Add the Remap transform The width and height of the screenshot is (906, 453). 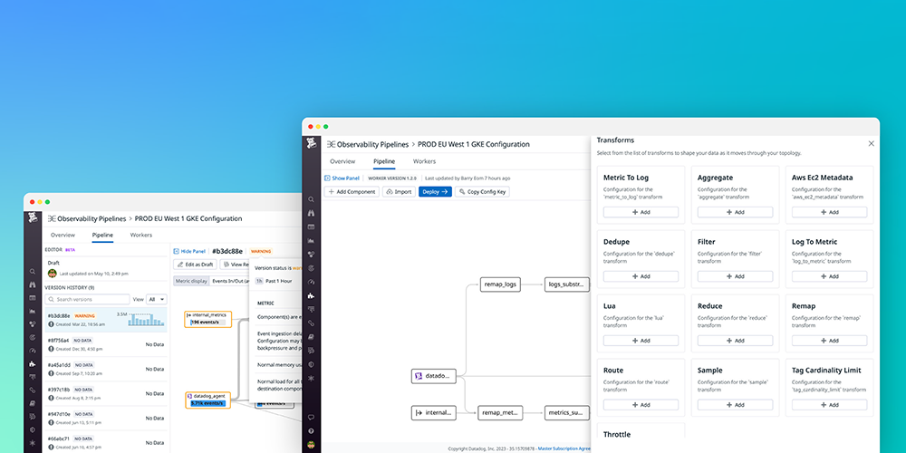(x=829, y=341)
